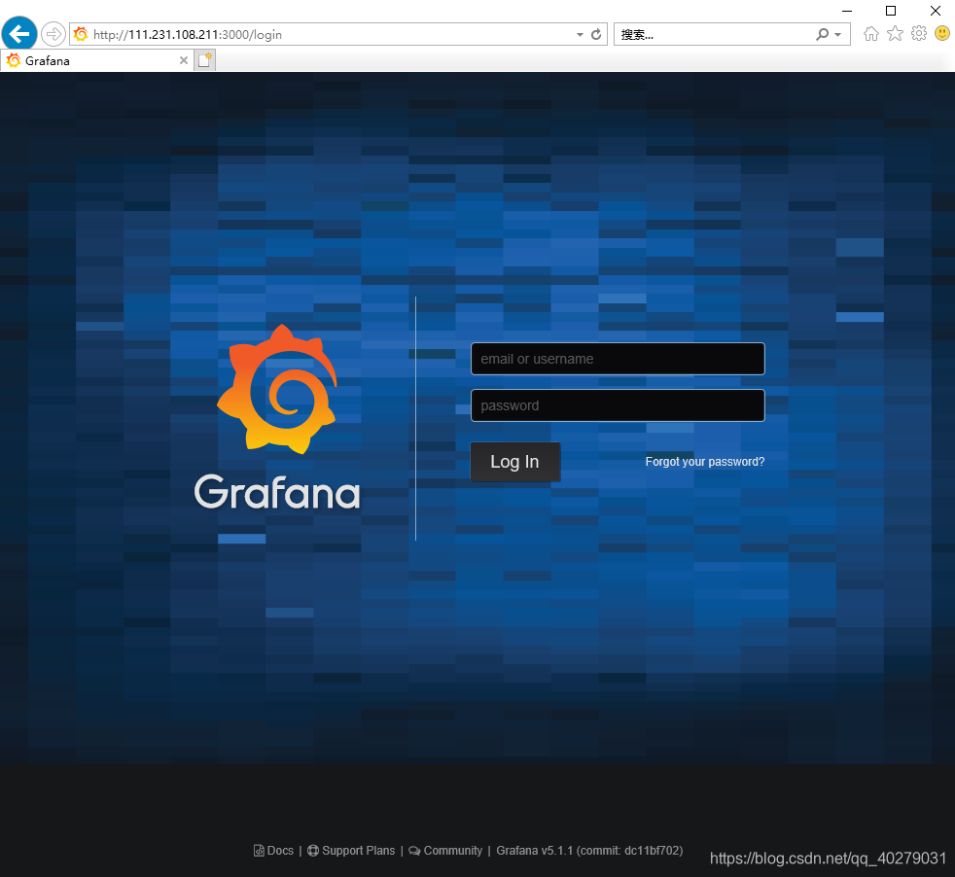Open the Community footer link

point(445,851)
